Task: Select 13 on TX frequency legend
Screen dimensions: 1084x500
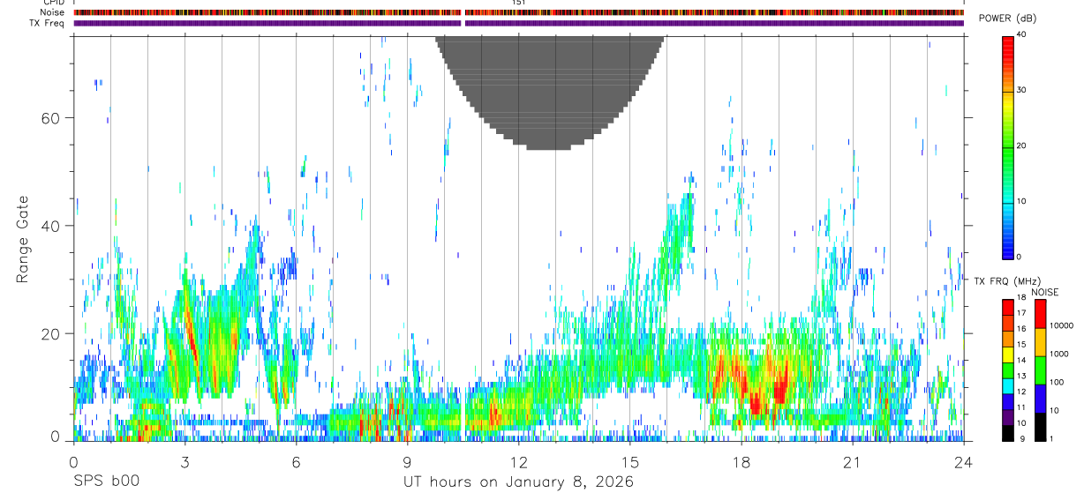Action: (1020, 376)
